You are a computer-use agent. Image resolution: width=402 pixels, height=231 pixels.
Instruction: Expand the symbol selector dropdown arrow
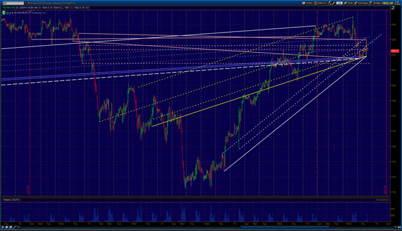(25, 3)
